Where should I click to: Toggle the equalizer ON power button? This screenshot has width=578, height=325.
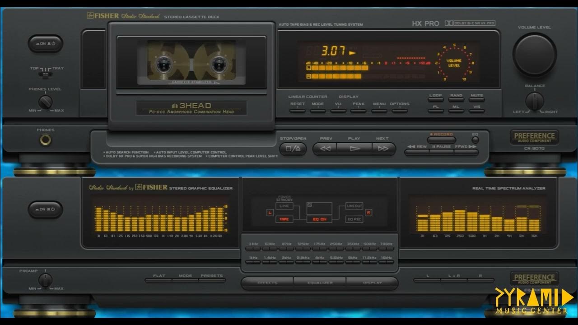pyautogui.click(x=46, y=209)
